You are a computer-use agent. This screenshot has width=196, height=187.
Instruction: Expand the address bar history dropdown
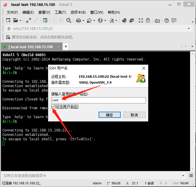click(189, 29)
